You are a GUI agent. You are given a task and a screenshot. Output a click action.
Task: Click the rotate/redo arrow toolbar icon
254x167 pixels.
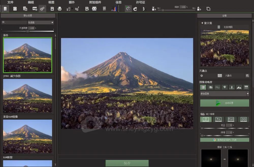135,9
